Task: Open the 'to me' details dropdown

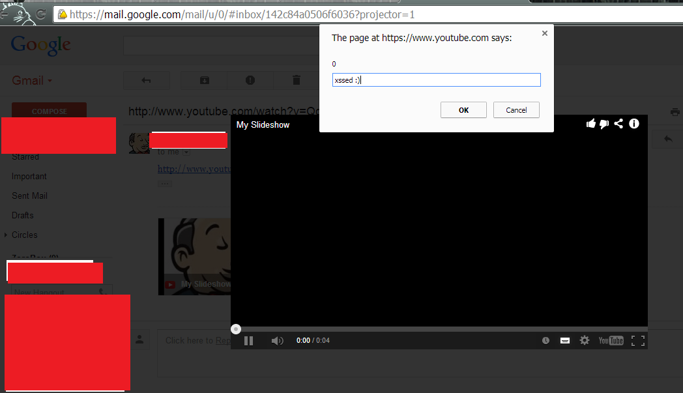Action: (186, 152)
